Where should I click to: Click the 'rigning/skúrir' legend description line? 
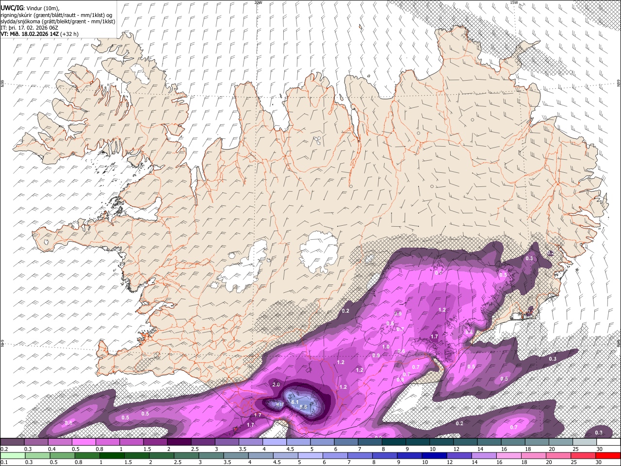[x=56, y=15]
